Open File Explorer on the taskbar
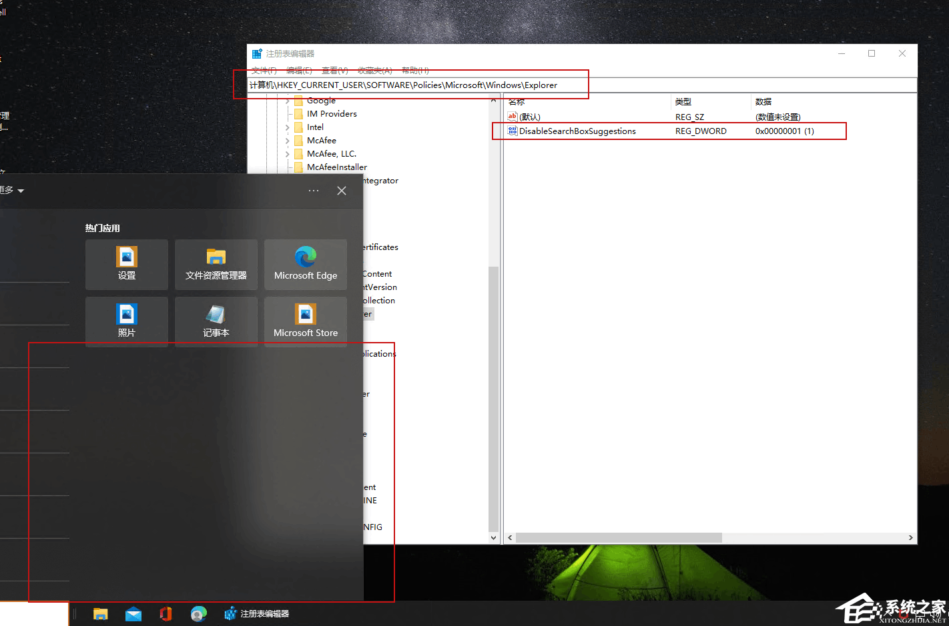Image resolution: width=949 pixels, height=626 pixels. pyautogui.click(x=101, y=614)
